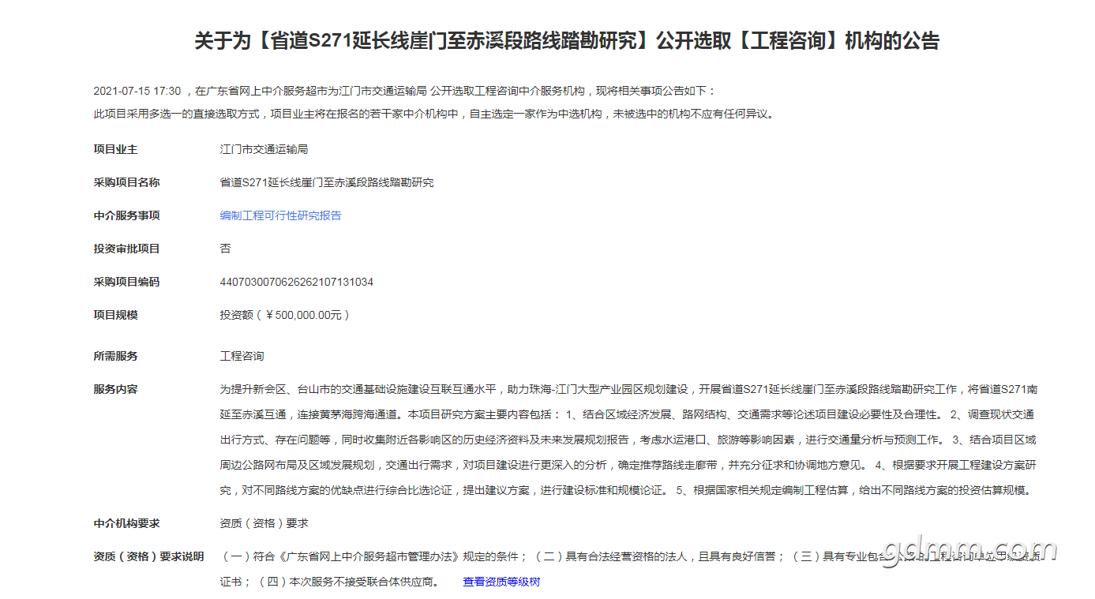Select the publish date 2021-07-15 17:30

click(137, 91)
